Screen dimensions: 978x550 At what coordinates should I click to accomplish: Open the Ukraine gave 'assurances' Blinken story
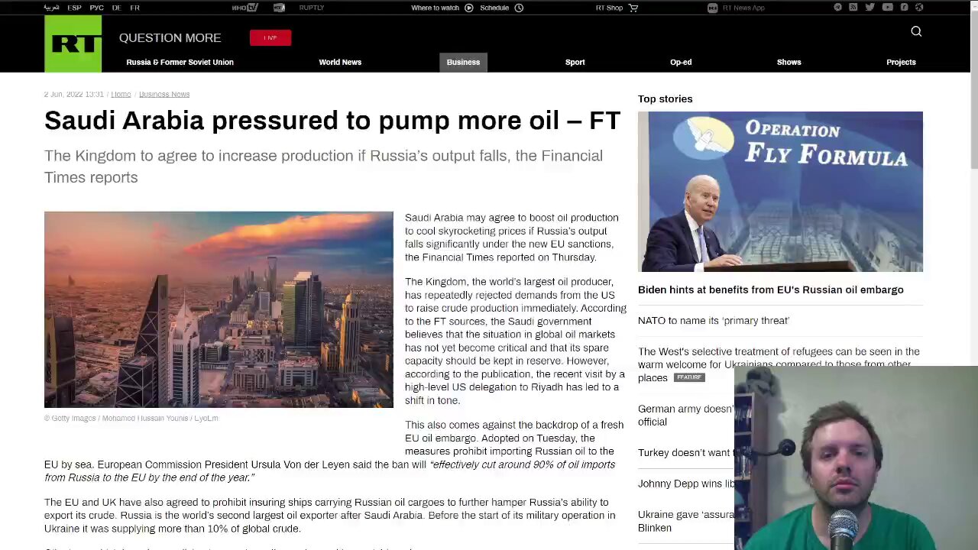685,521
